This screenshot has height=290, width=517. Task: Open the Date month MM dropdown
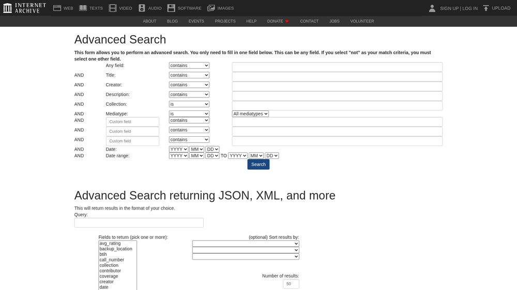click(196, 149)
